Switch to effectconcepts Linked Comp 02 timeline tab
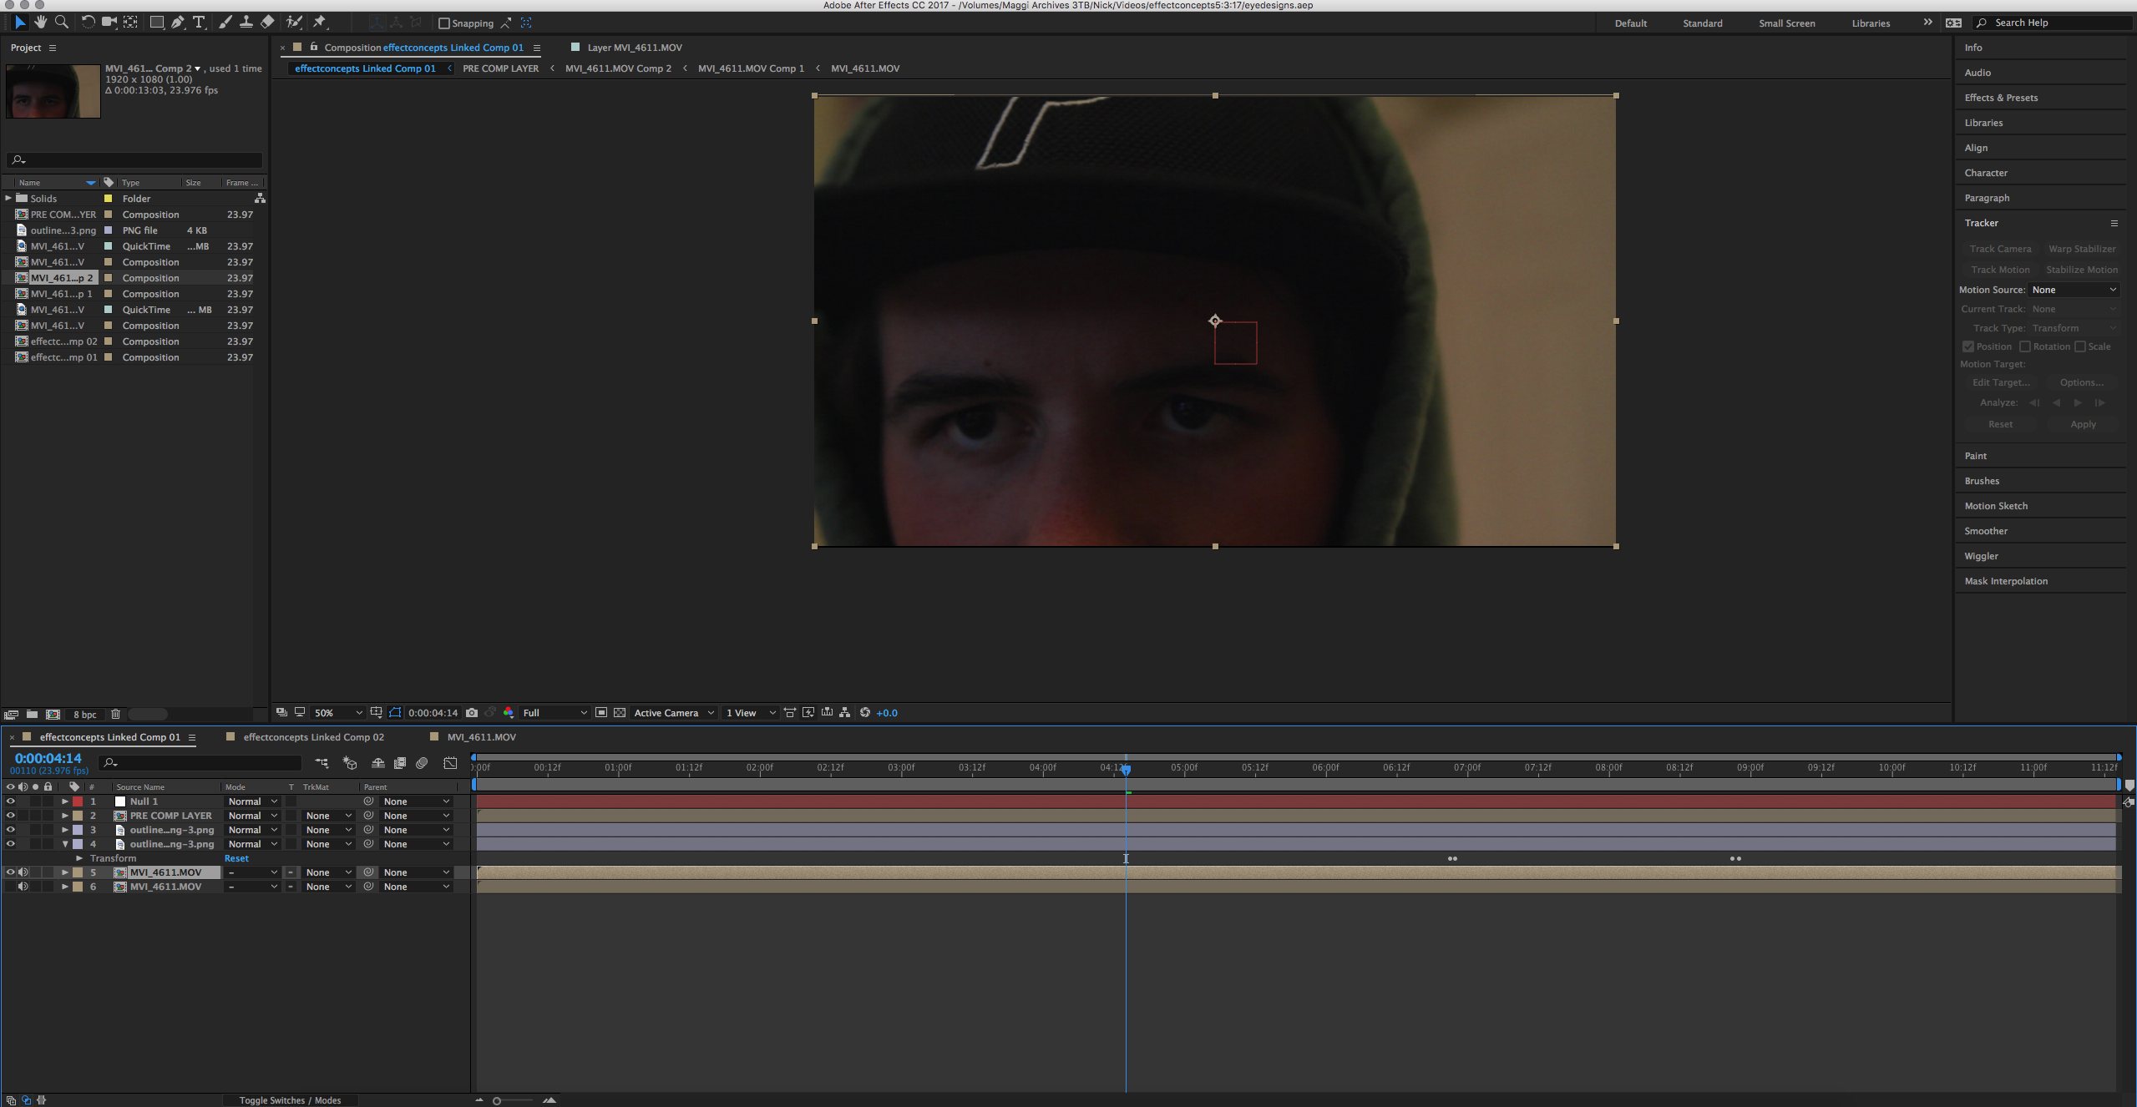This screenshot has height=1107, width=2137. tap(313, 737)
